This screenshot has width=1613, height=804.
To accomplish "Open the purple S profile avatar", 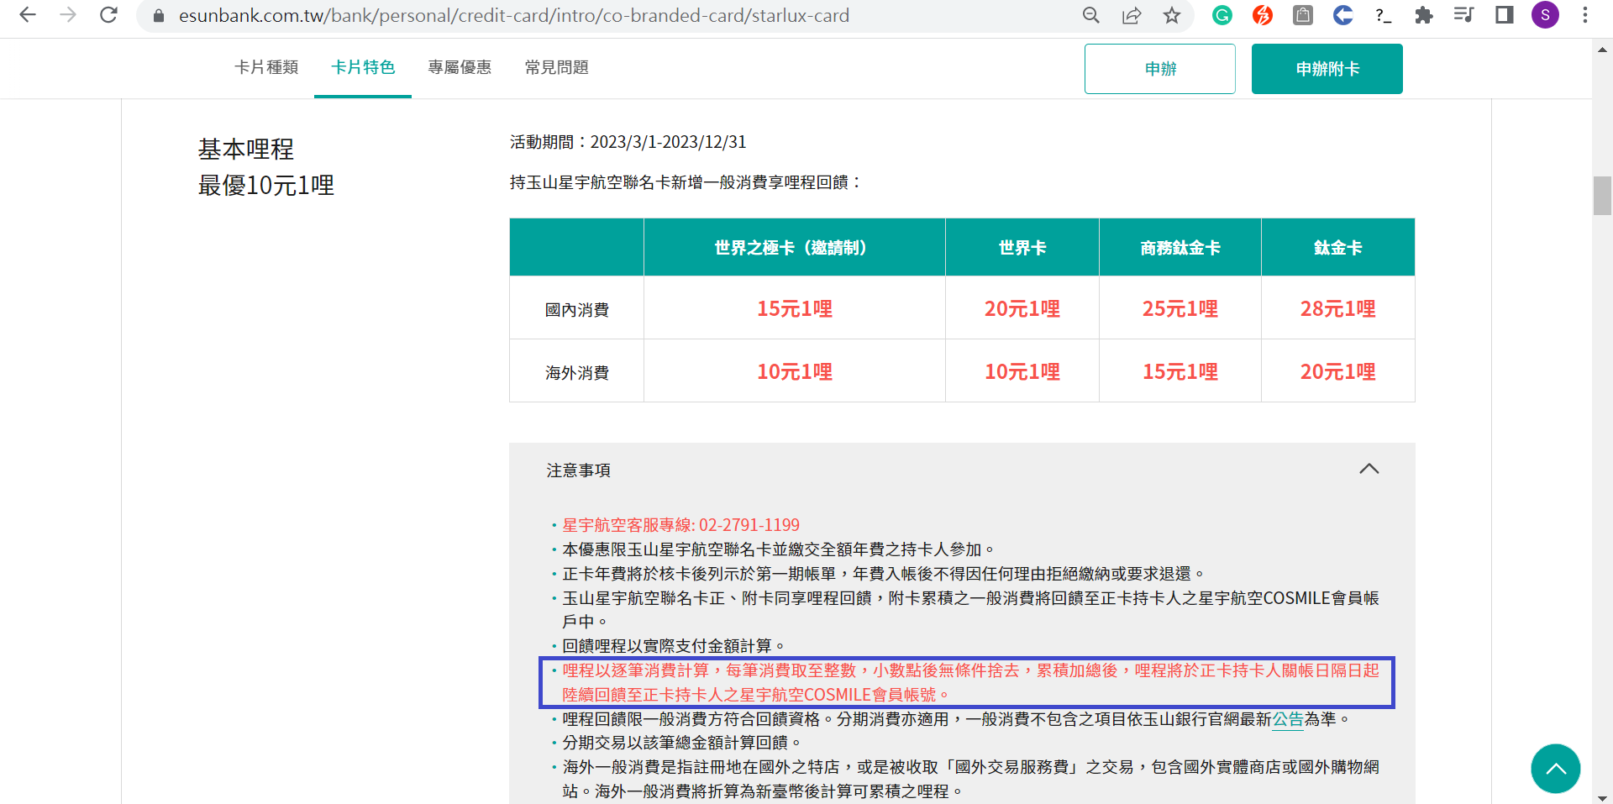I will pyautogui.click(x=1545, y=15).
